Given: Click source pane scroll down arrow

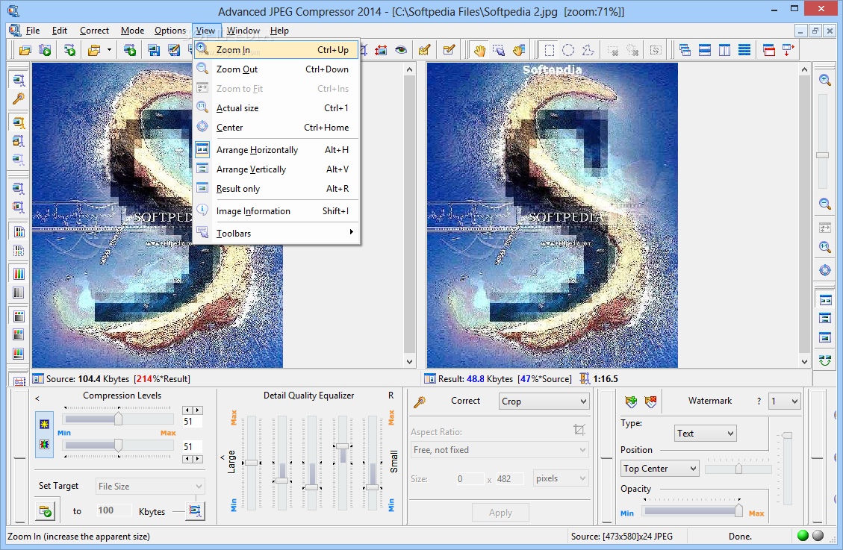Looking at the screenshot, I should pos(410,362).
